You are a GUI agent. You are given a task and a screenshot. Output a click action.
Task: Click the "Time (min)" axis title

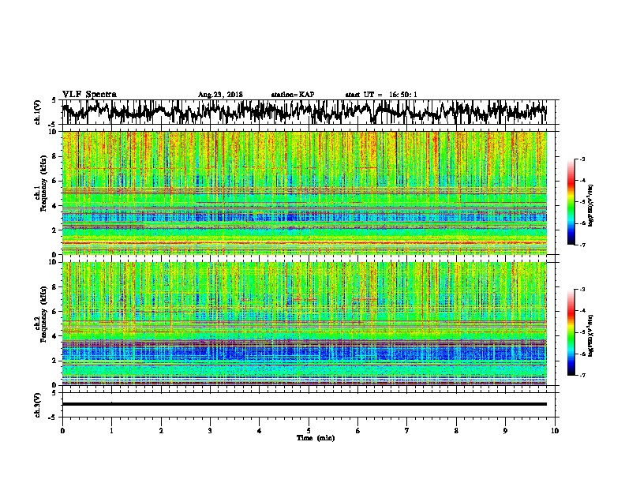[316, 438]
